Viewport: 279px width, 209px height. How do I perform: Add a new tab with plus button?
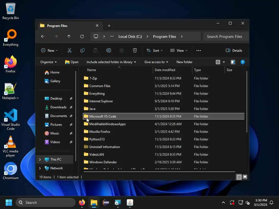[109, 26]
